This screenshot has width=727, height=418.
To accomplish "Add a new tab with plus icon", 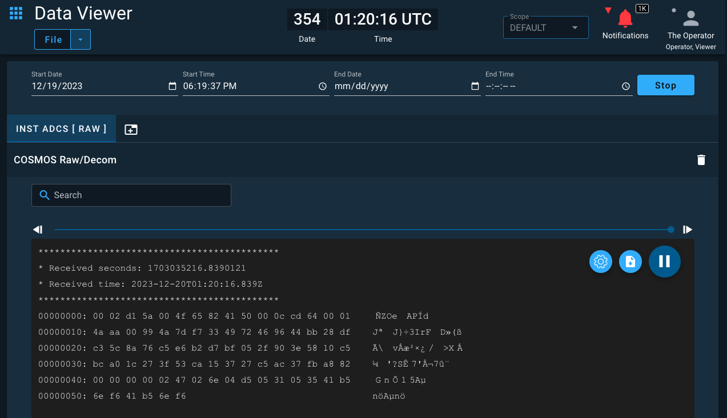I will coord(131,129).
